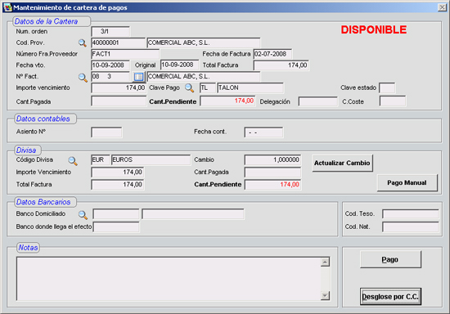The width and height of the screenshot is (450, 314).
Task: Click the Num. orden field showing 3/1
Action: coord(110,32)
